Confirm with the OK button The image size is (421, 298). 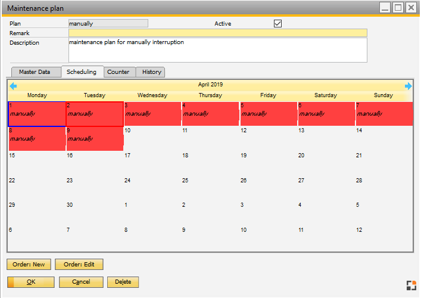pos(31,282)
